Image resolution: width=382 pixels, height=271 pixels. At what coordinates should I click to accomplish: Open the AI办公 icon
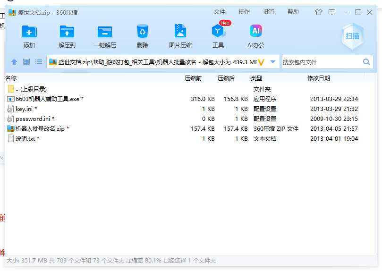pyautogui.click(x=256, y=31)
